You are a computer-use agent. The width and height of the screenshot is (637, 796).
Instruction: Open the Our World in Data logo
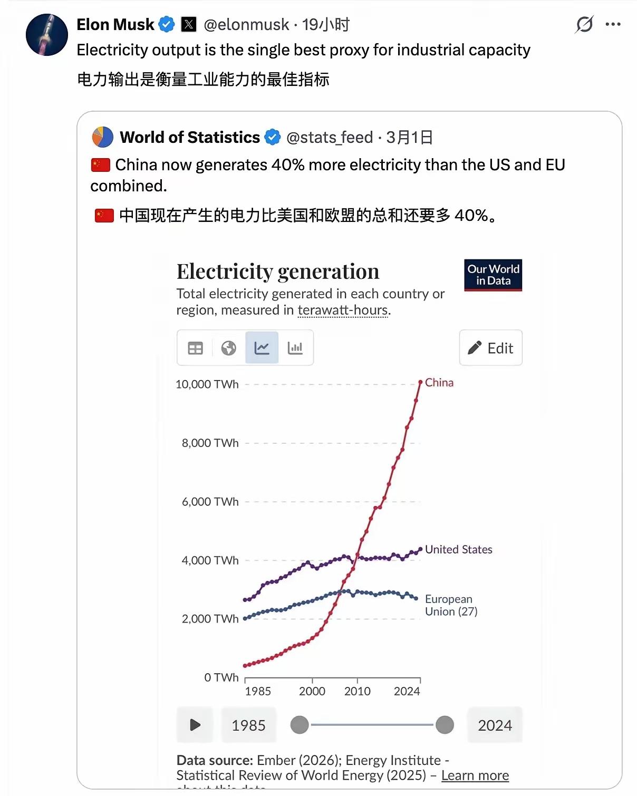coord(493,275)
